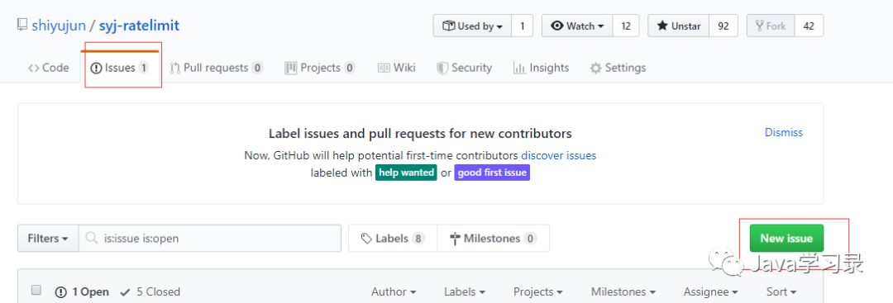
Task: Click the code brackets icon on the Code tab
Action: click(34, 69)
